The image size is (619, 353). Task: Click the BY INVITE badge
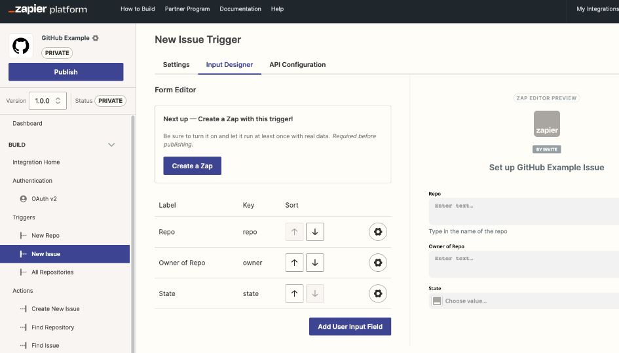tap(547, 149)
